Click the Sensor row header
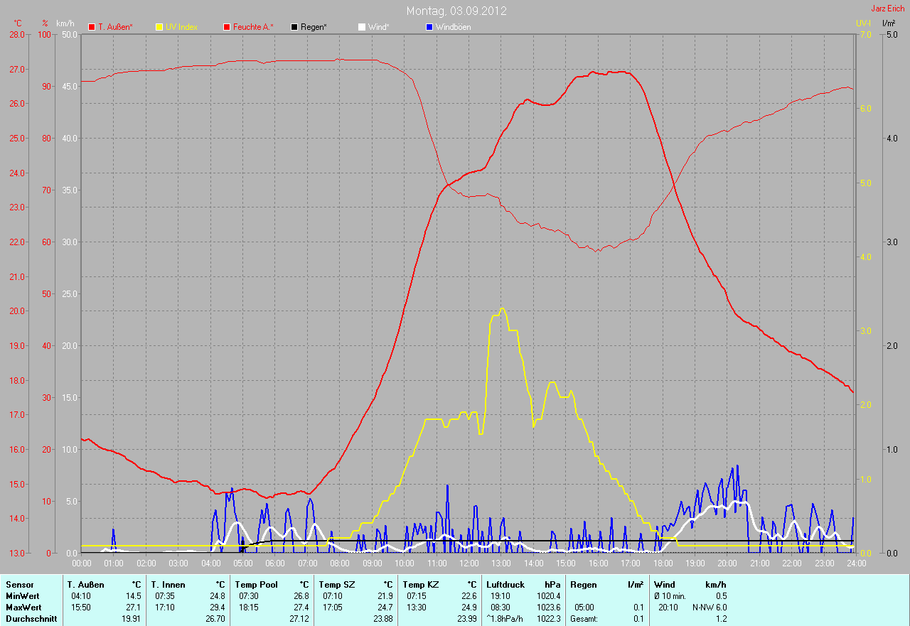Viewport: 910px width, 626px height. (19, 585)
